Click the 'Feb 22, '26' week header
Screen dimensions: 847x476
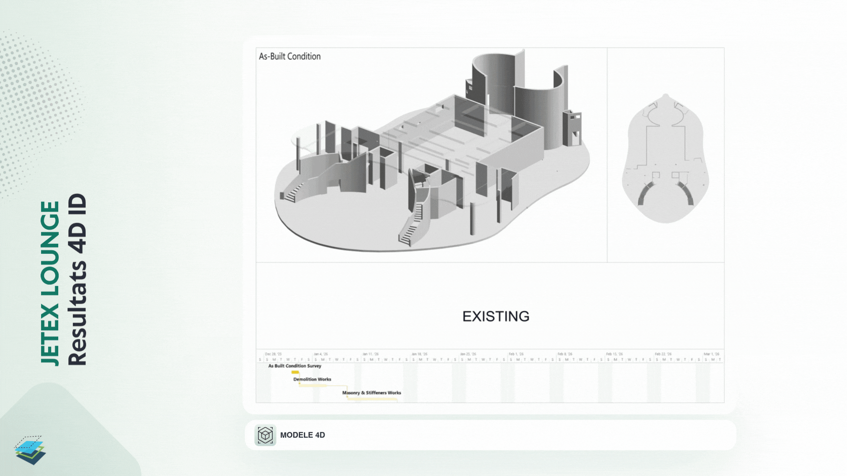click(x=663, y=354)
